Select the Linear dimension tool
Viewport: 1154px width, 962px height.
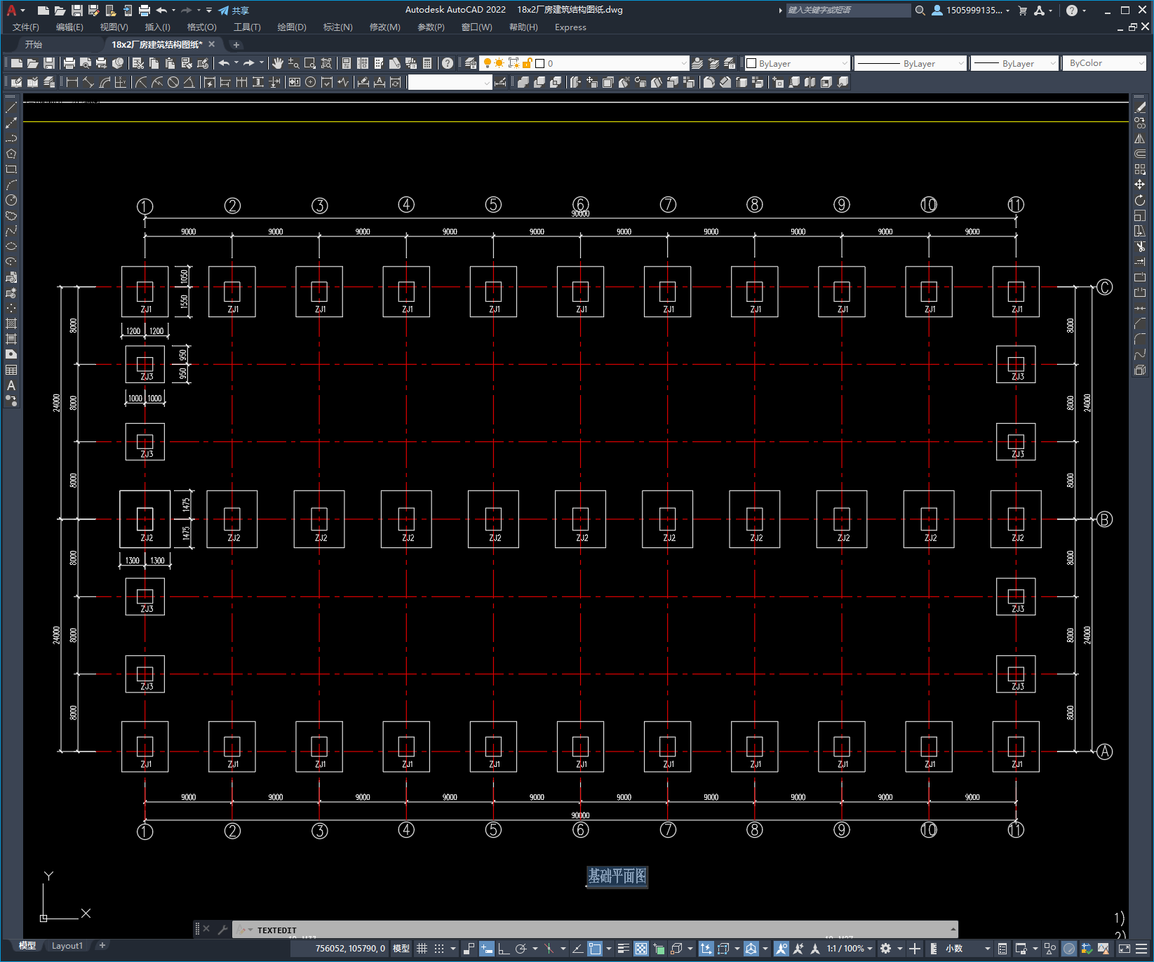[72, 82]
